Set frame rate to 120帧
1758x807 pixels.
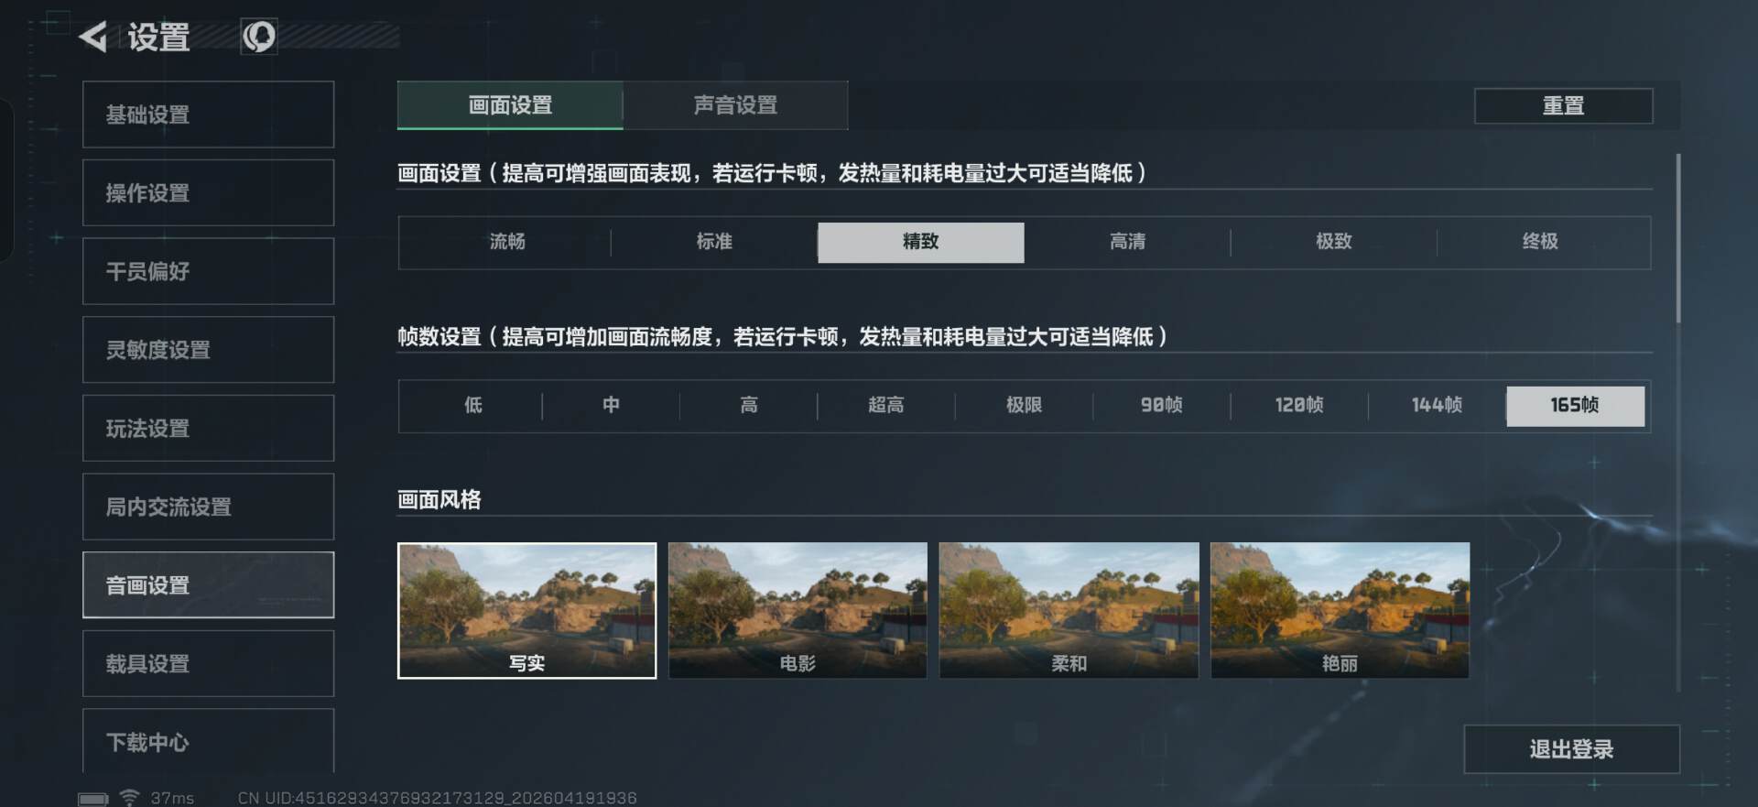point(1299,405)
